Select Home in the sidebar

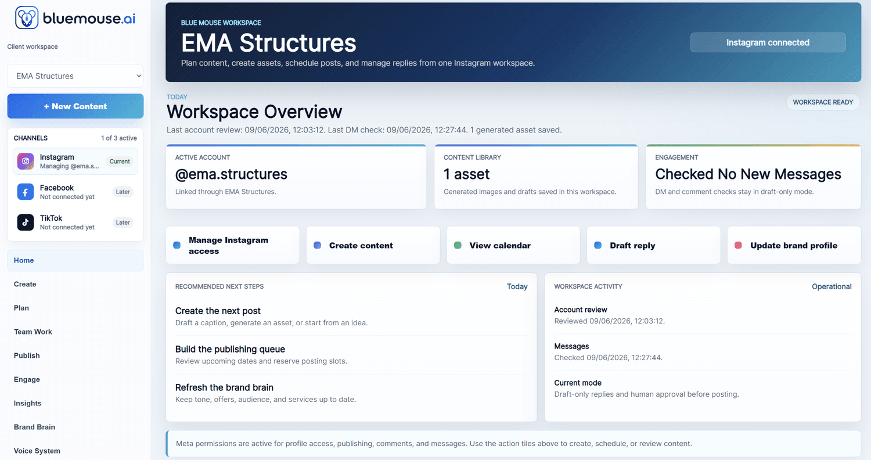(75, 261)
